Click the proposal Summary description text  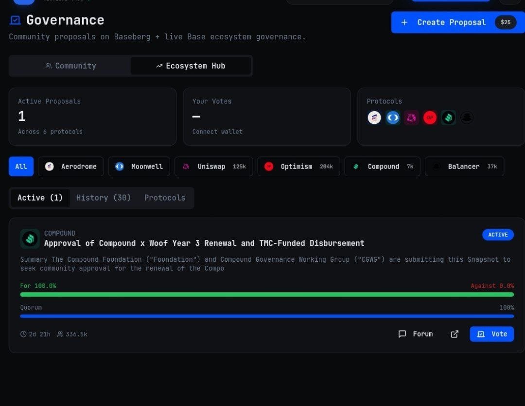coord(265,264)
